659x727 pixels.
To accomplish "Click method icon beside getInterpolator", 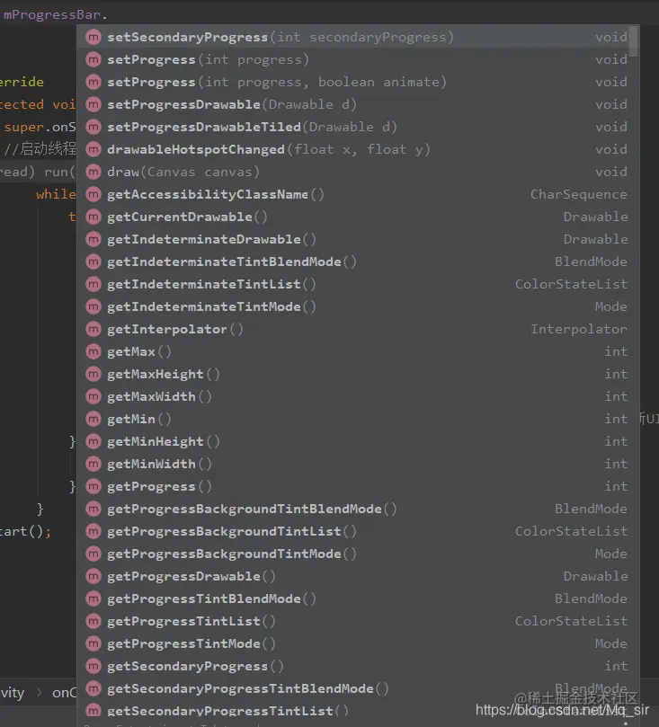I will coord(94,329).
